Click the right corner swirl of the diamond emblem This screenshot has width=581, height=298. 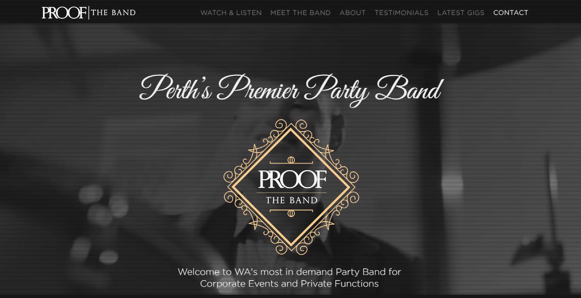point(353,187)
